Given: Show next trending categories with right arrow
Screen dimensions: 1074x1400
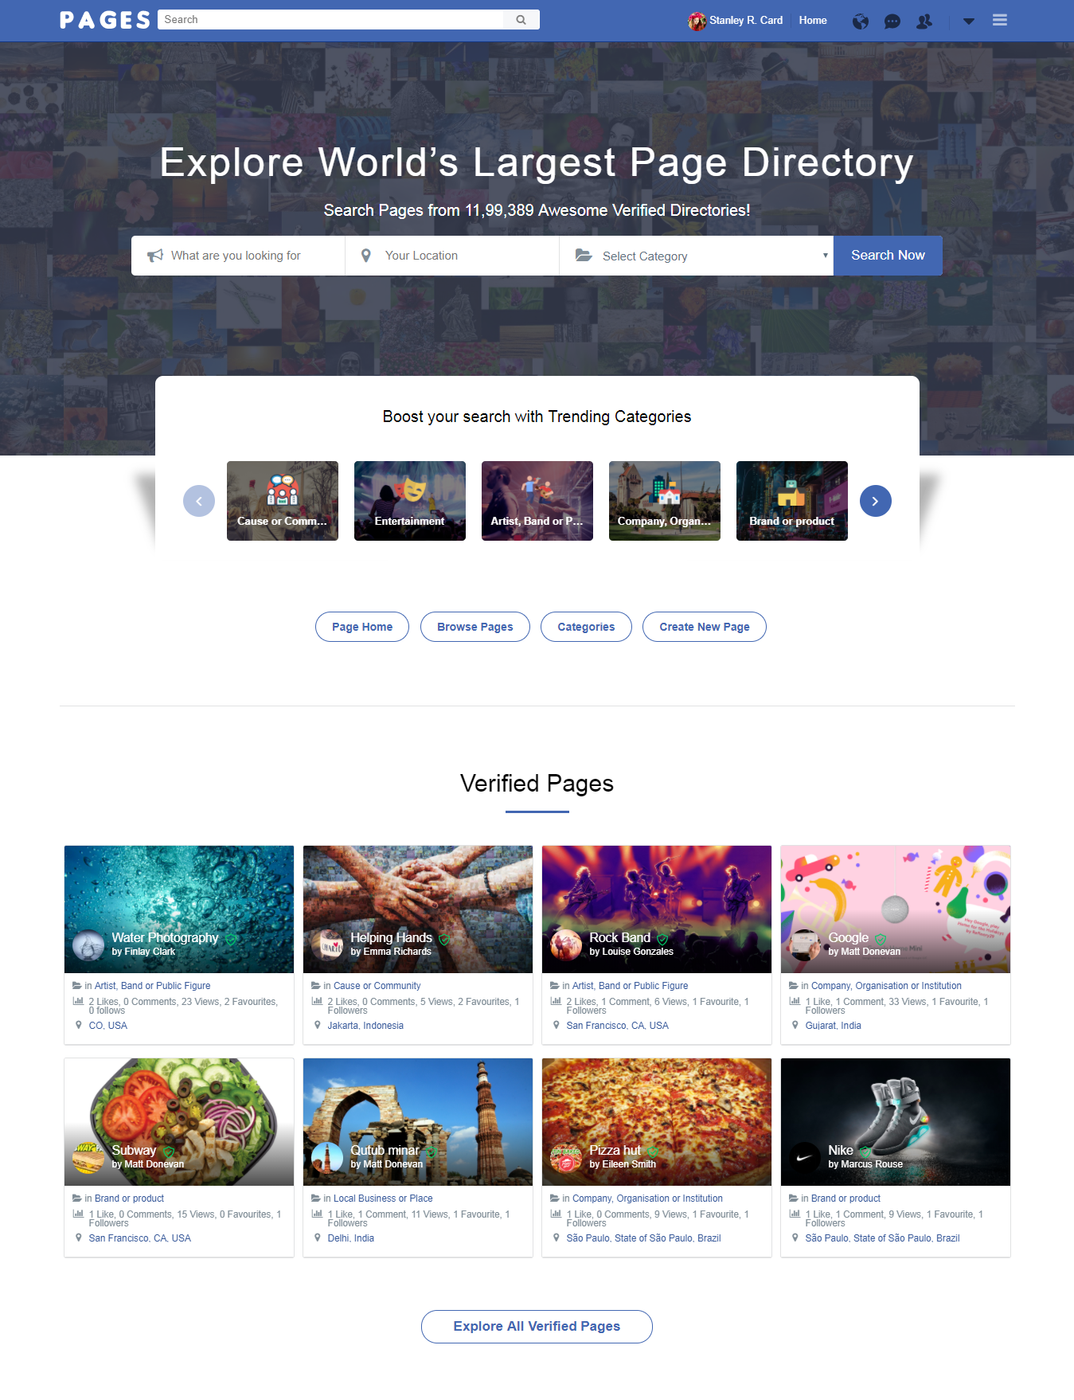Looking at the screenshot, I should coord(876,501).
